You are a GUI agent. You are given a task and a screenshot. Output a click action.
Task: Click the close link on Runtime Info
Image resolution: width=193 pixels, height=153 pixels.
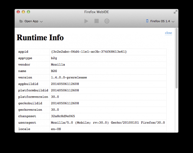coord(168,33)
